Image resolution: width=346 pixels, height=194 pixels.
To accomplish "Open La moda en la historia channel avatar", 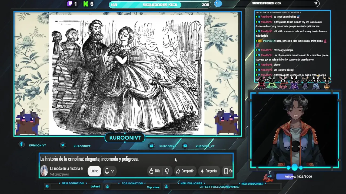I will (44, 171).
